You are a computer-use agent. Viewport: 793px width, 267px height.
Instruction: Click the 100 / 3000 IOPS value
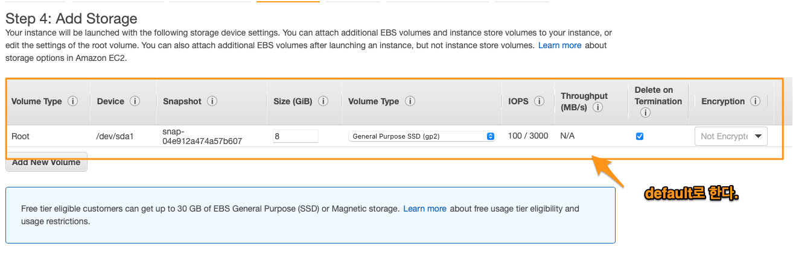tap(527, 136)
